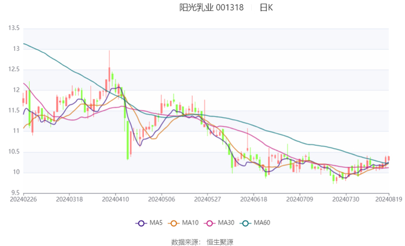Click the 11.5 price axis label

point(14,111)
